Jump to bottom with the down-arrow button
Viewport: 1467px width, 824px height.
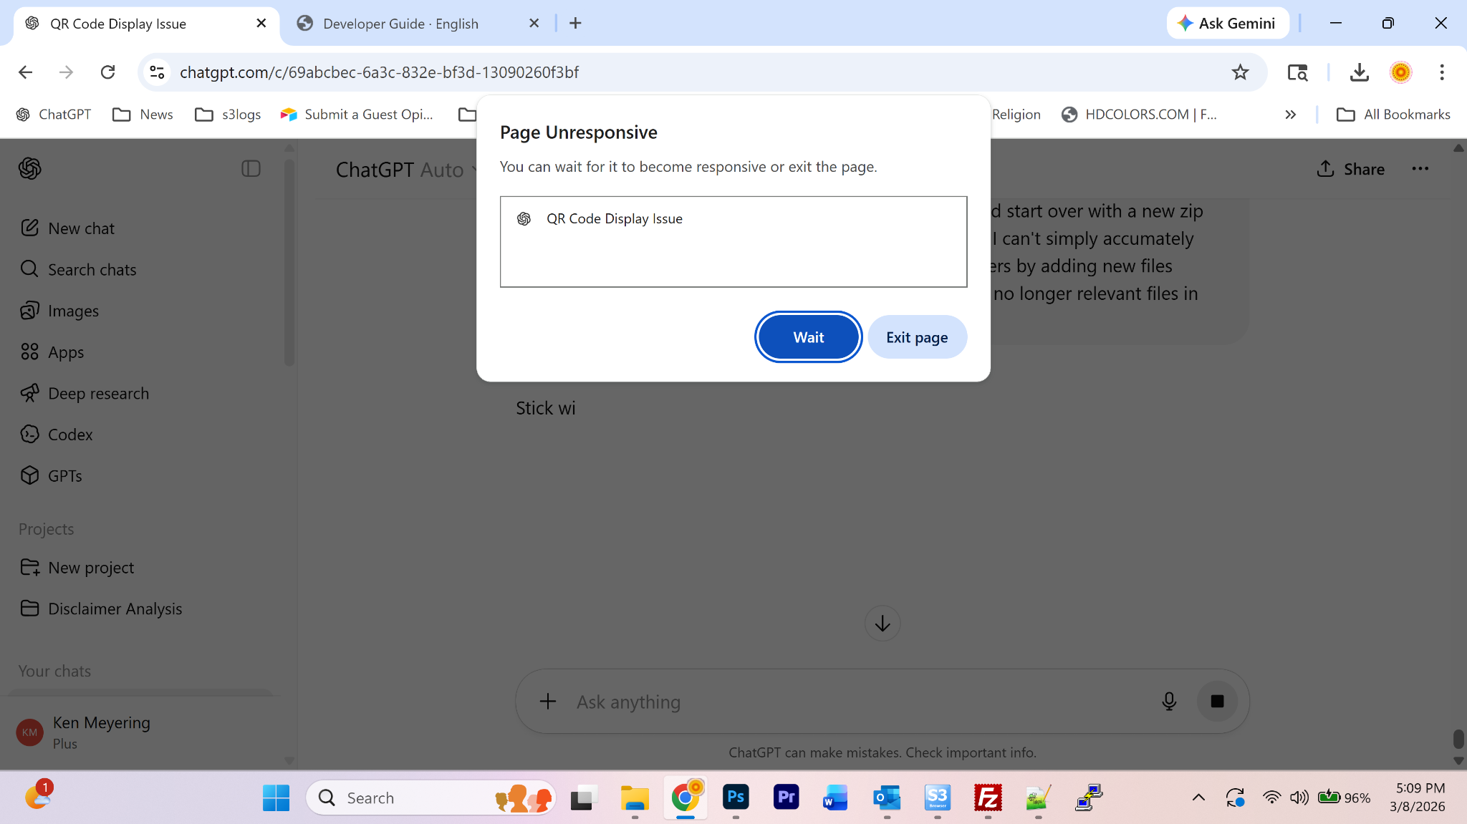click(x=882, y=624)
